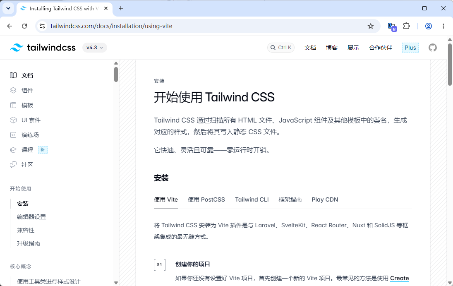
Task: Open 升级指南 in the sidebar
Action: pyautogui.click(x=28, y=243)
